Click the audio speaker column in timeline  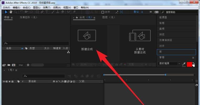tap(7, 81)
